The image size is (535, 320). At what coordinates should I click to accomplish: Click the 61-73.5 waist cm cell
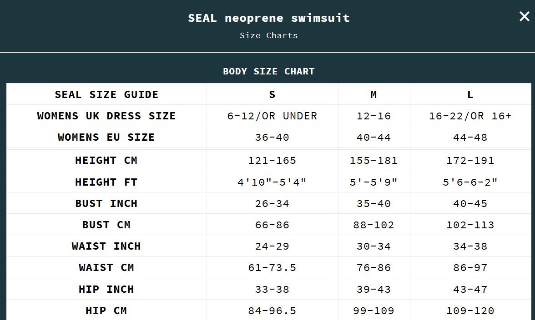[x=272, y=267]
